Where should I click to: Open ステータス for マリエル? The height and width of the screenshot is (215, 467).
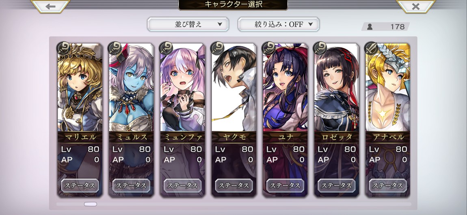click(x=80, y=185)
